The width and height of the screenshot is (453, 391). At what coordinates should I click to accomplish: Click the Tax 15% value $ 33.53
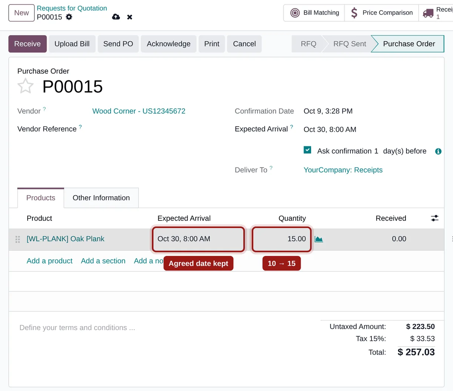tap(422, 339)
